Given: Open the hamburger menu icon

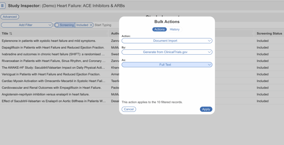Looking at the screenshot, I should pos(3,6).
